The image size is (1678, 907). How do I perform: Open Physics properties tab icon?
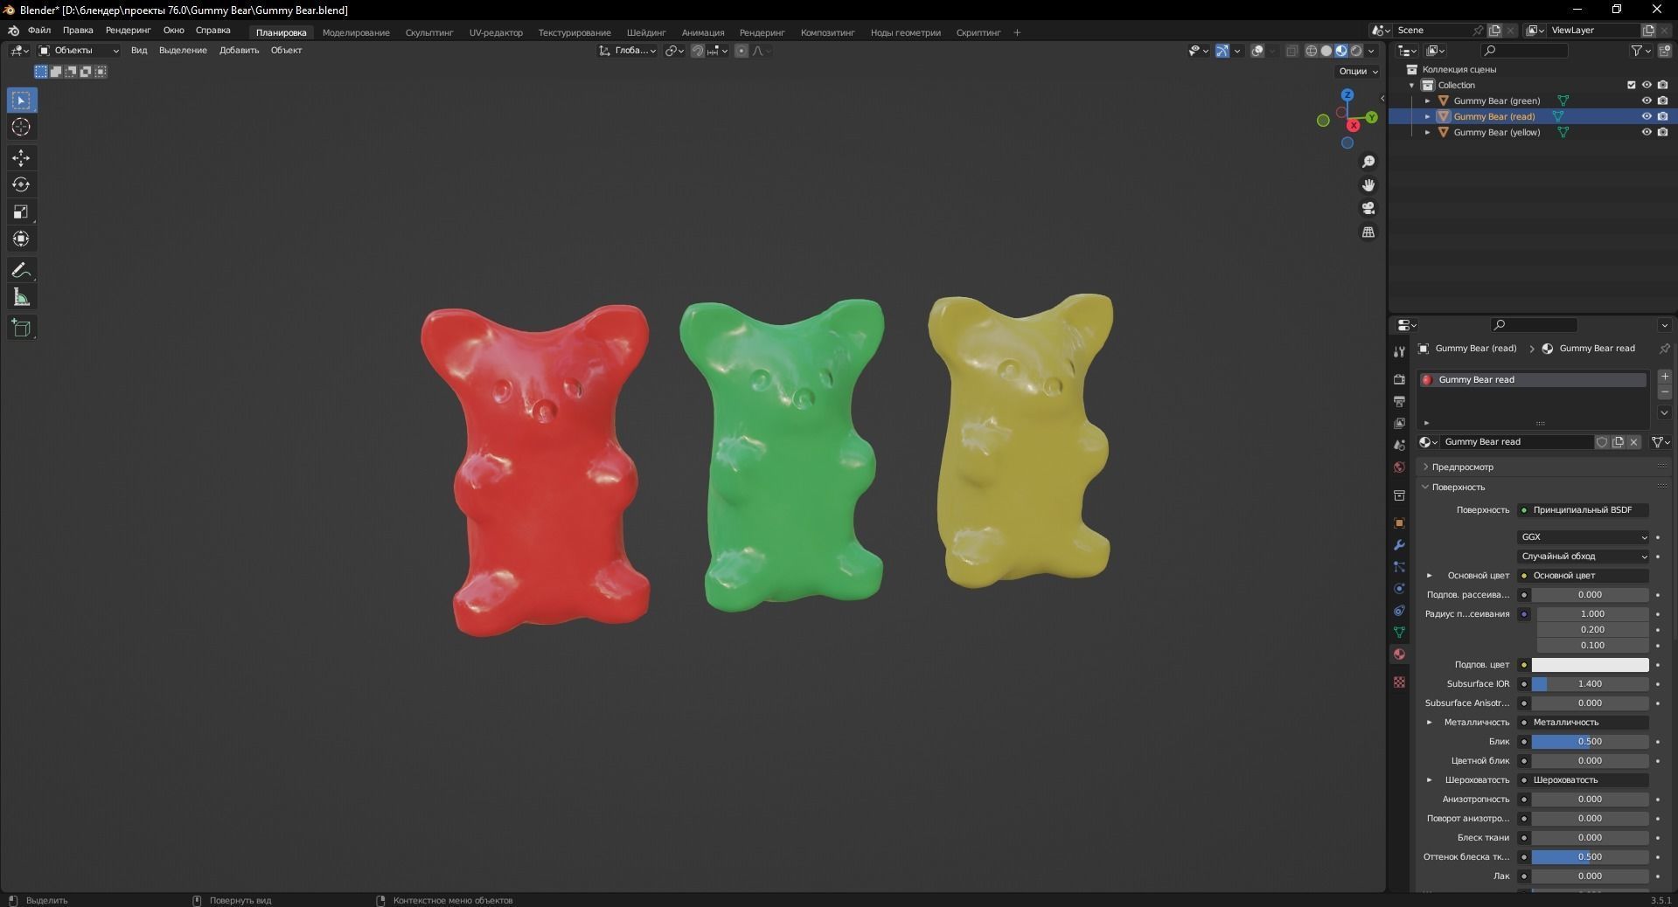1399,588
